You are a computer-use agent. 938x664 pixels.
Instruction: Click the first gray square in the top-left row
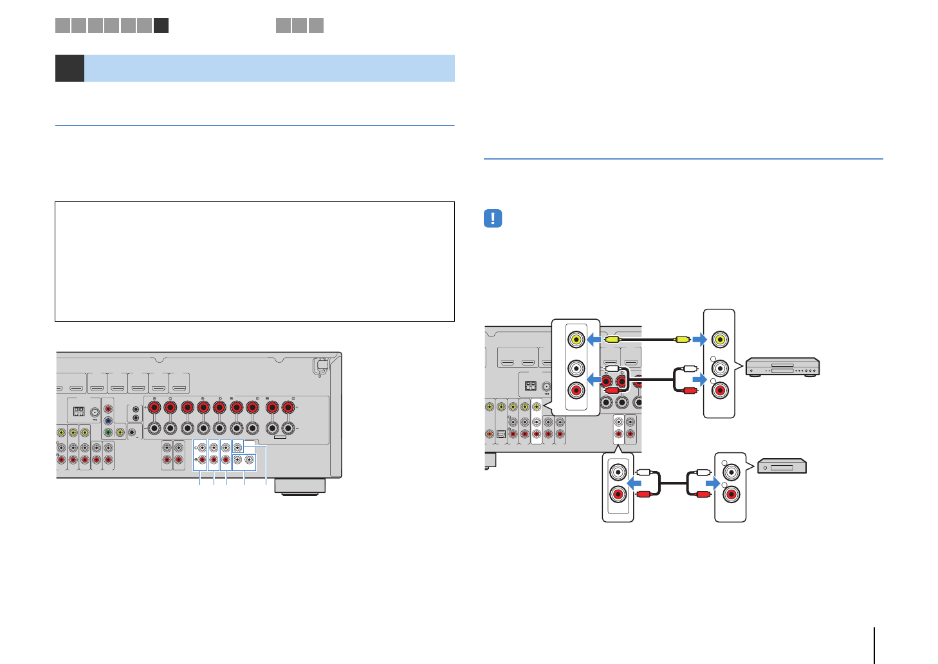pyautogui.click(x=62, y=26)
